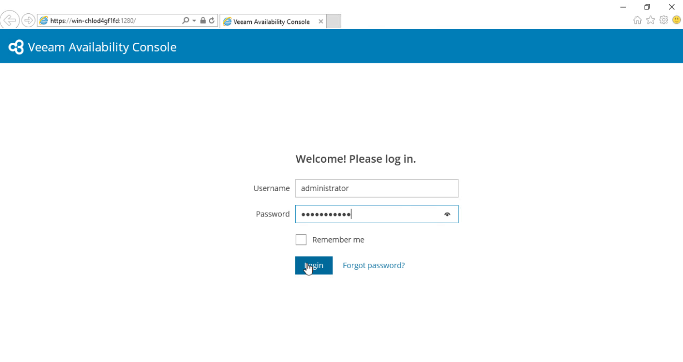Select the Veeam Availability Console tab
Screen dimensions: 683x362
click(x=272, y=22)
